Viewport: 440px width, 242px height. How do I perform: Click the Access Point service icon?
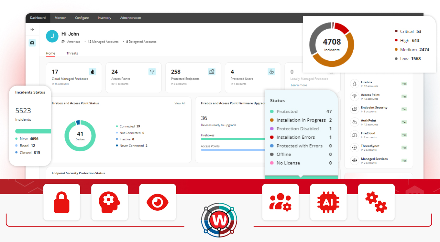[x=355, y=96]
